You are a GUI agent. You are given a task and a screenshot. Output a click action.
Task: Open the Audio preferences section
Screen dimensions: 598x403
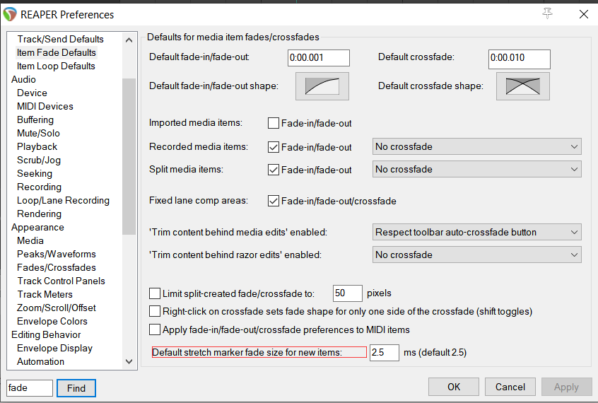coord(23,79)
